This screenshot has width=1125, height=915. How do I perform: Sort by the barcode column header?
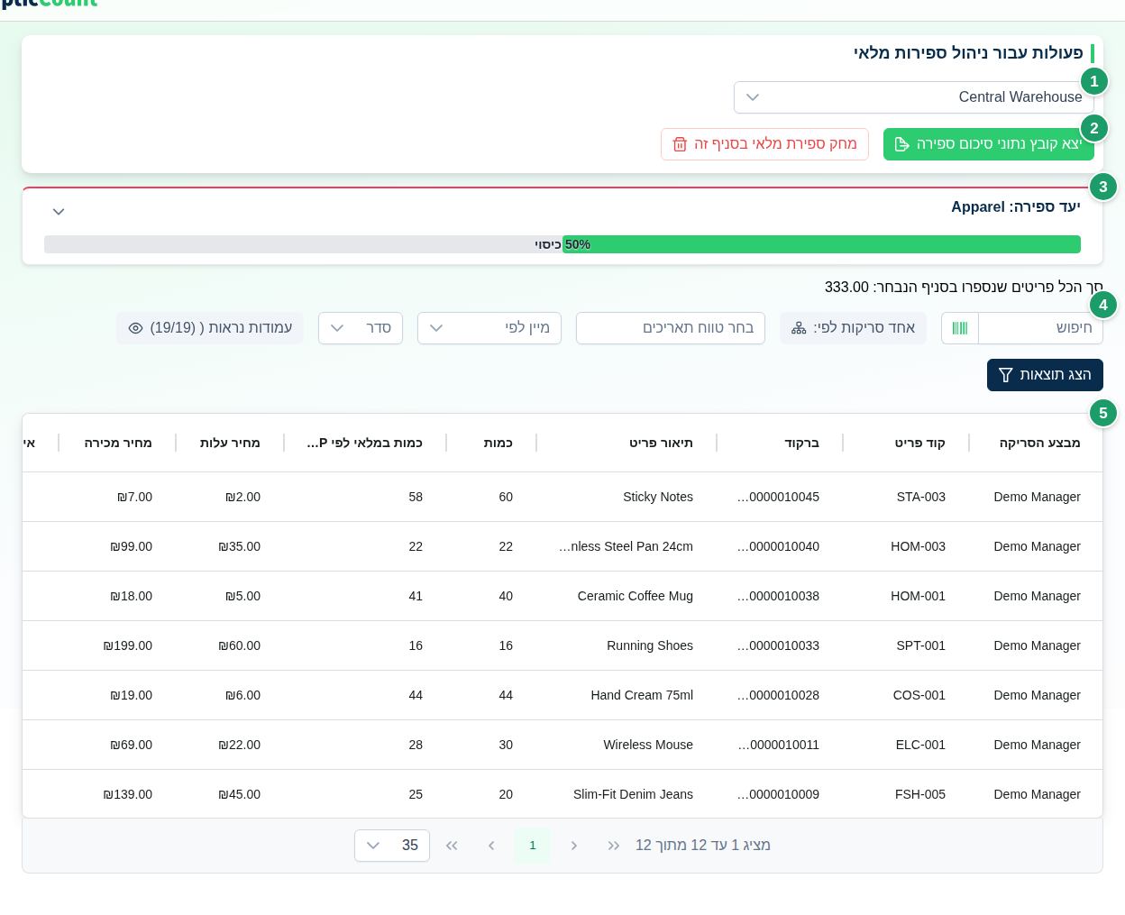(801, 443)
